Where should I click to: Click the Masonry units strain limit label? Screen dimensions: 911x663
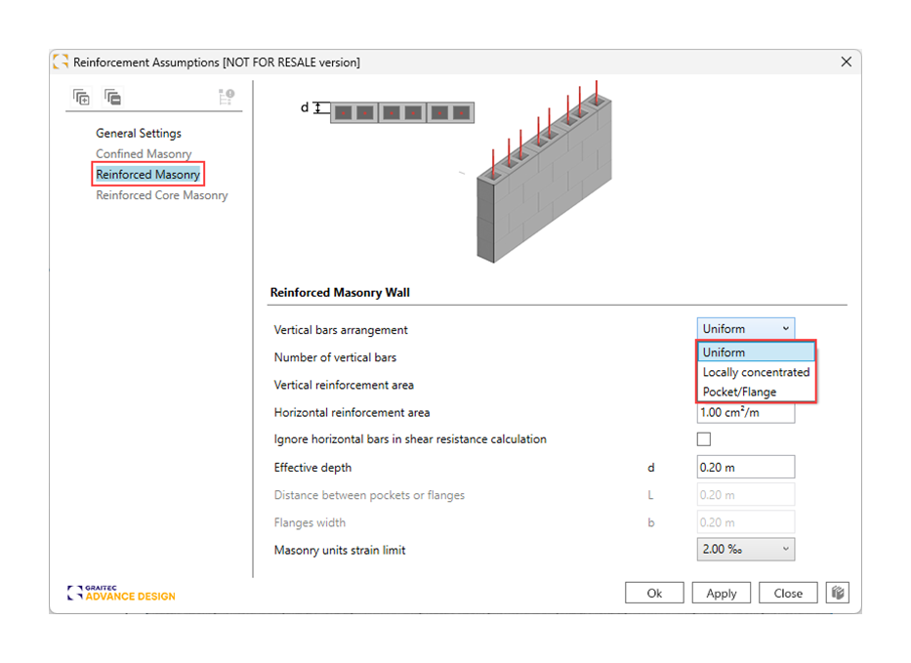pos(339,550)
